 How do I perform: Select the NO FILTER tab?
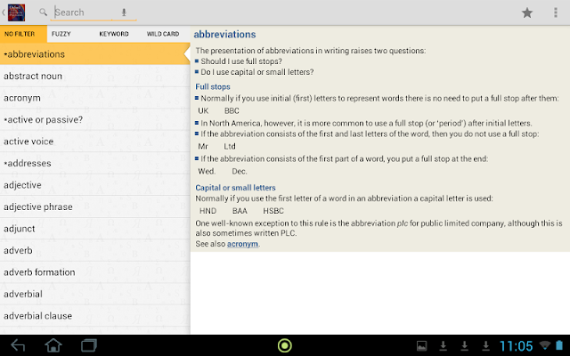click(23, 34)
